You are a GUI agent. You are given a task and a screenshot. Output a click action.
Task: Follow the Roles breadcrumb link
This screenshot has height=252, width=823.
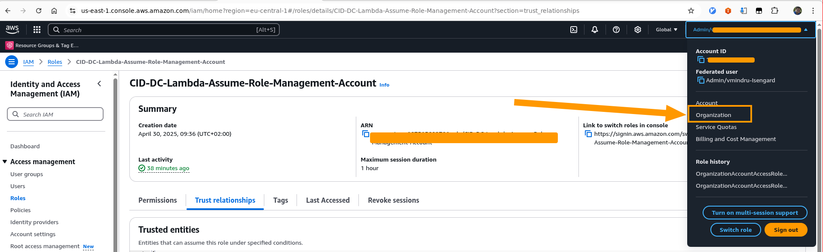(55, 62)
